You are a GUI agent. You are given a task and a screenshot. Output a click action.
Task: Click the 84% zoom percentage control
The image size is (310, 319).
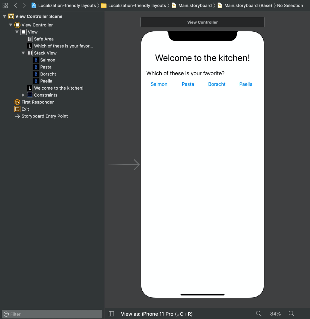click(x=275, y=314)
